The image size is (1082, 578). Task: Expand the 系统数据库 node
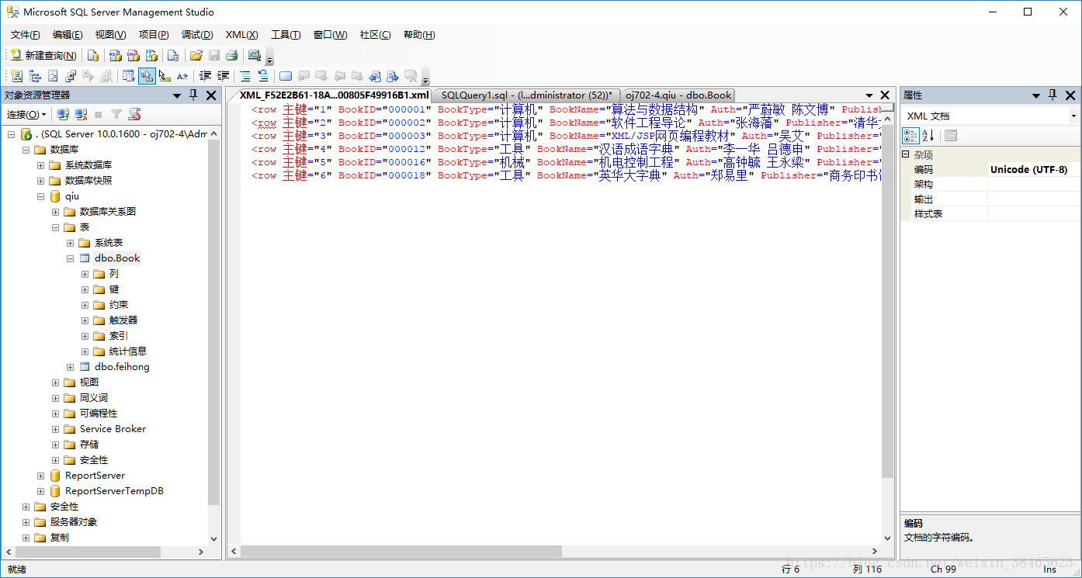pos(40,165)
